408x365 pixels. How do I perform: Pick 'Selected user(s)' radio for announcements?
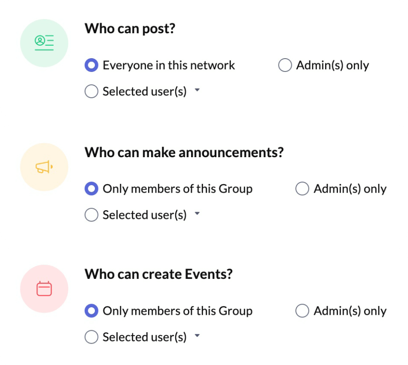coord(91,215)
